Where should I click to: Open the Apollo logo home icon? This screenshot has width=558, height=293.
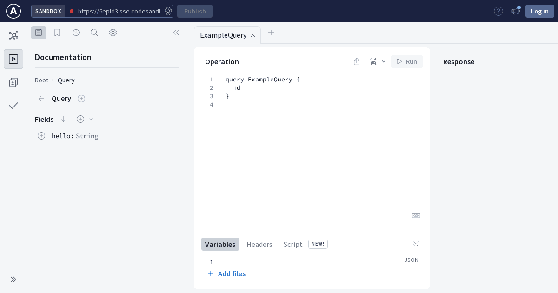tap(13, 11)
